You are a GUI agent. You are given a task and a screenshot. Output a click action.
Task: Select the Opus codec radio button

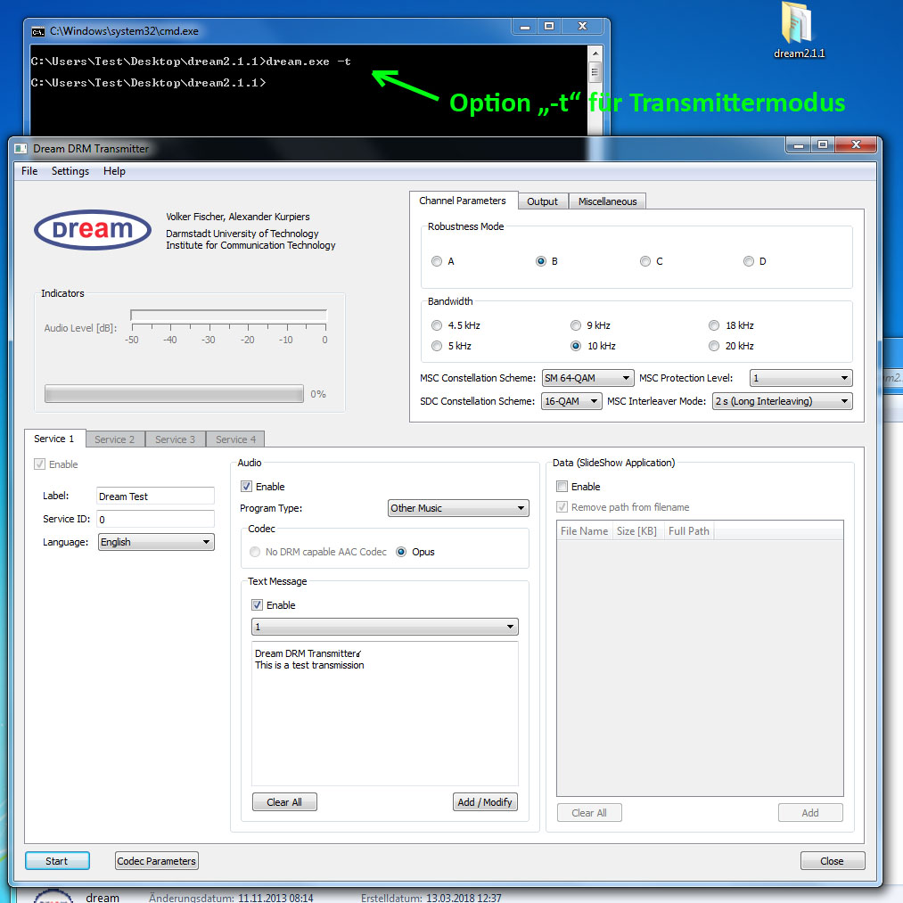point(401,552)
